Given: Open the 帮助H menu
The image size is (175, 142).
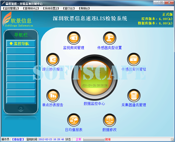Looking at the screenshot, I should click(84, 8).
